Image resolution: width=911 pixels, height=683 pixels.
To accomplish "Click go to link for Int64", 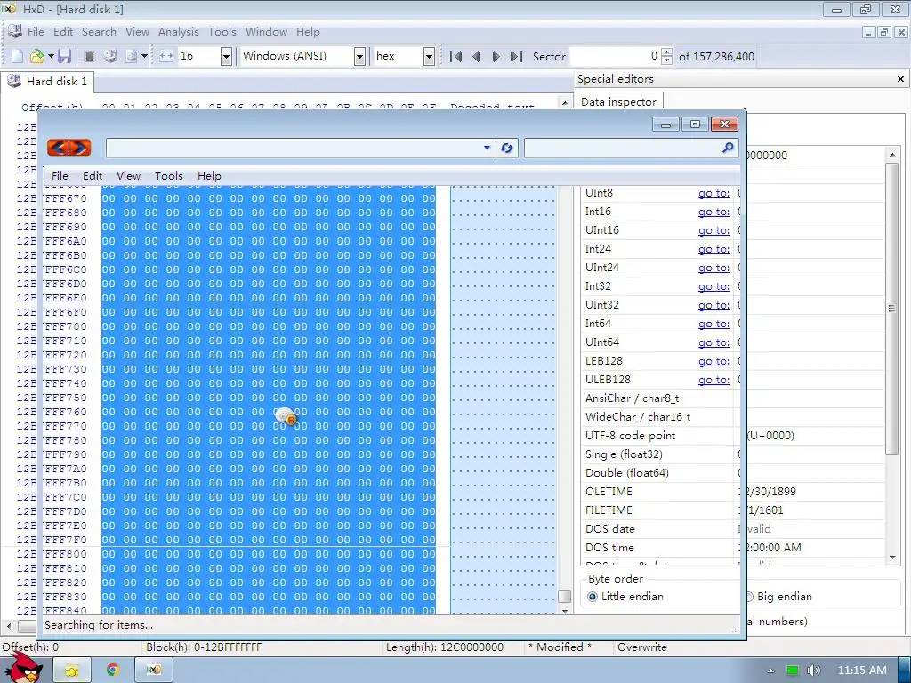I will coord(713,324).
